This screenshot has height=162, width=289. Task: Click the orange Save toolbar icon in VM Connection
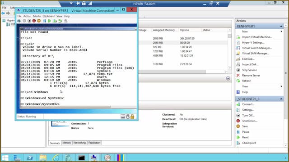pyautogui.click(x=39, y=21)
